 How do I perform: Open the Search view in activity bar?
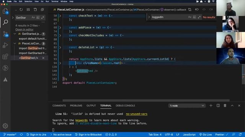(x=5, y=22)
